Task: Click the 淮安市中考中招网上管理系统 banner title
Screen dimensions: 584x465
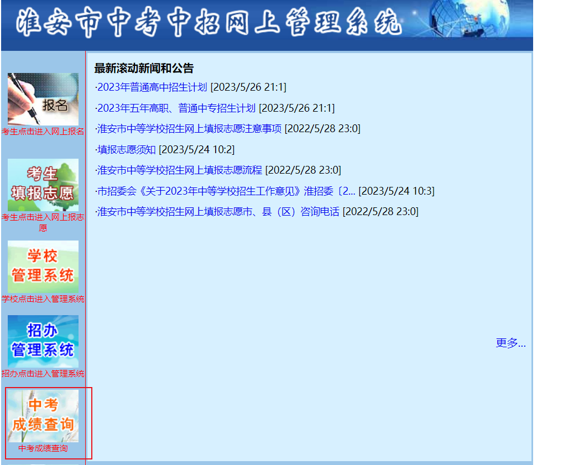Action: click(209, 22)
